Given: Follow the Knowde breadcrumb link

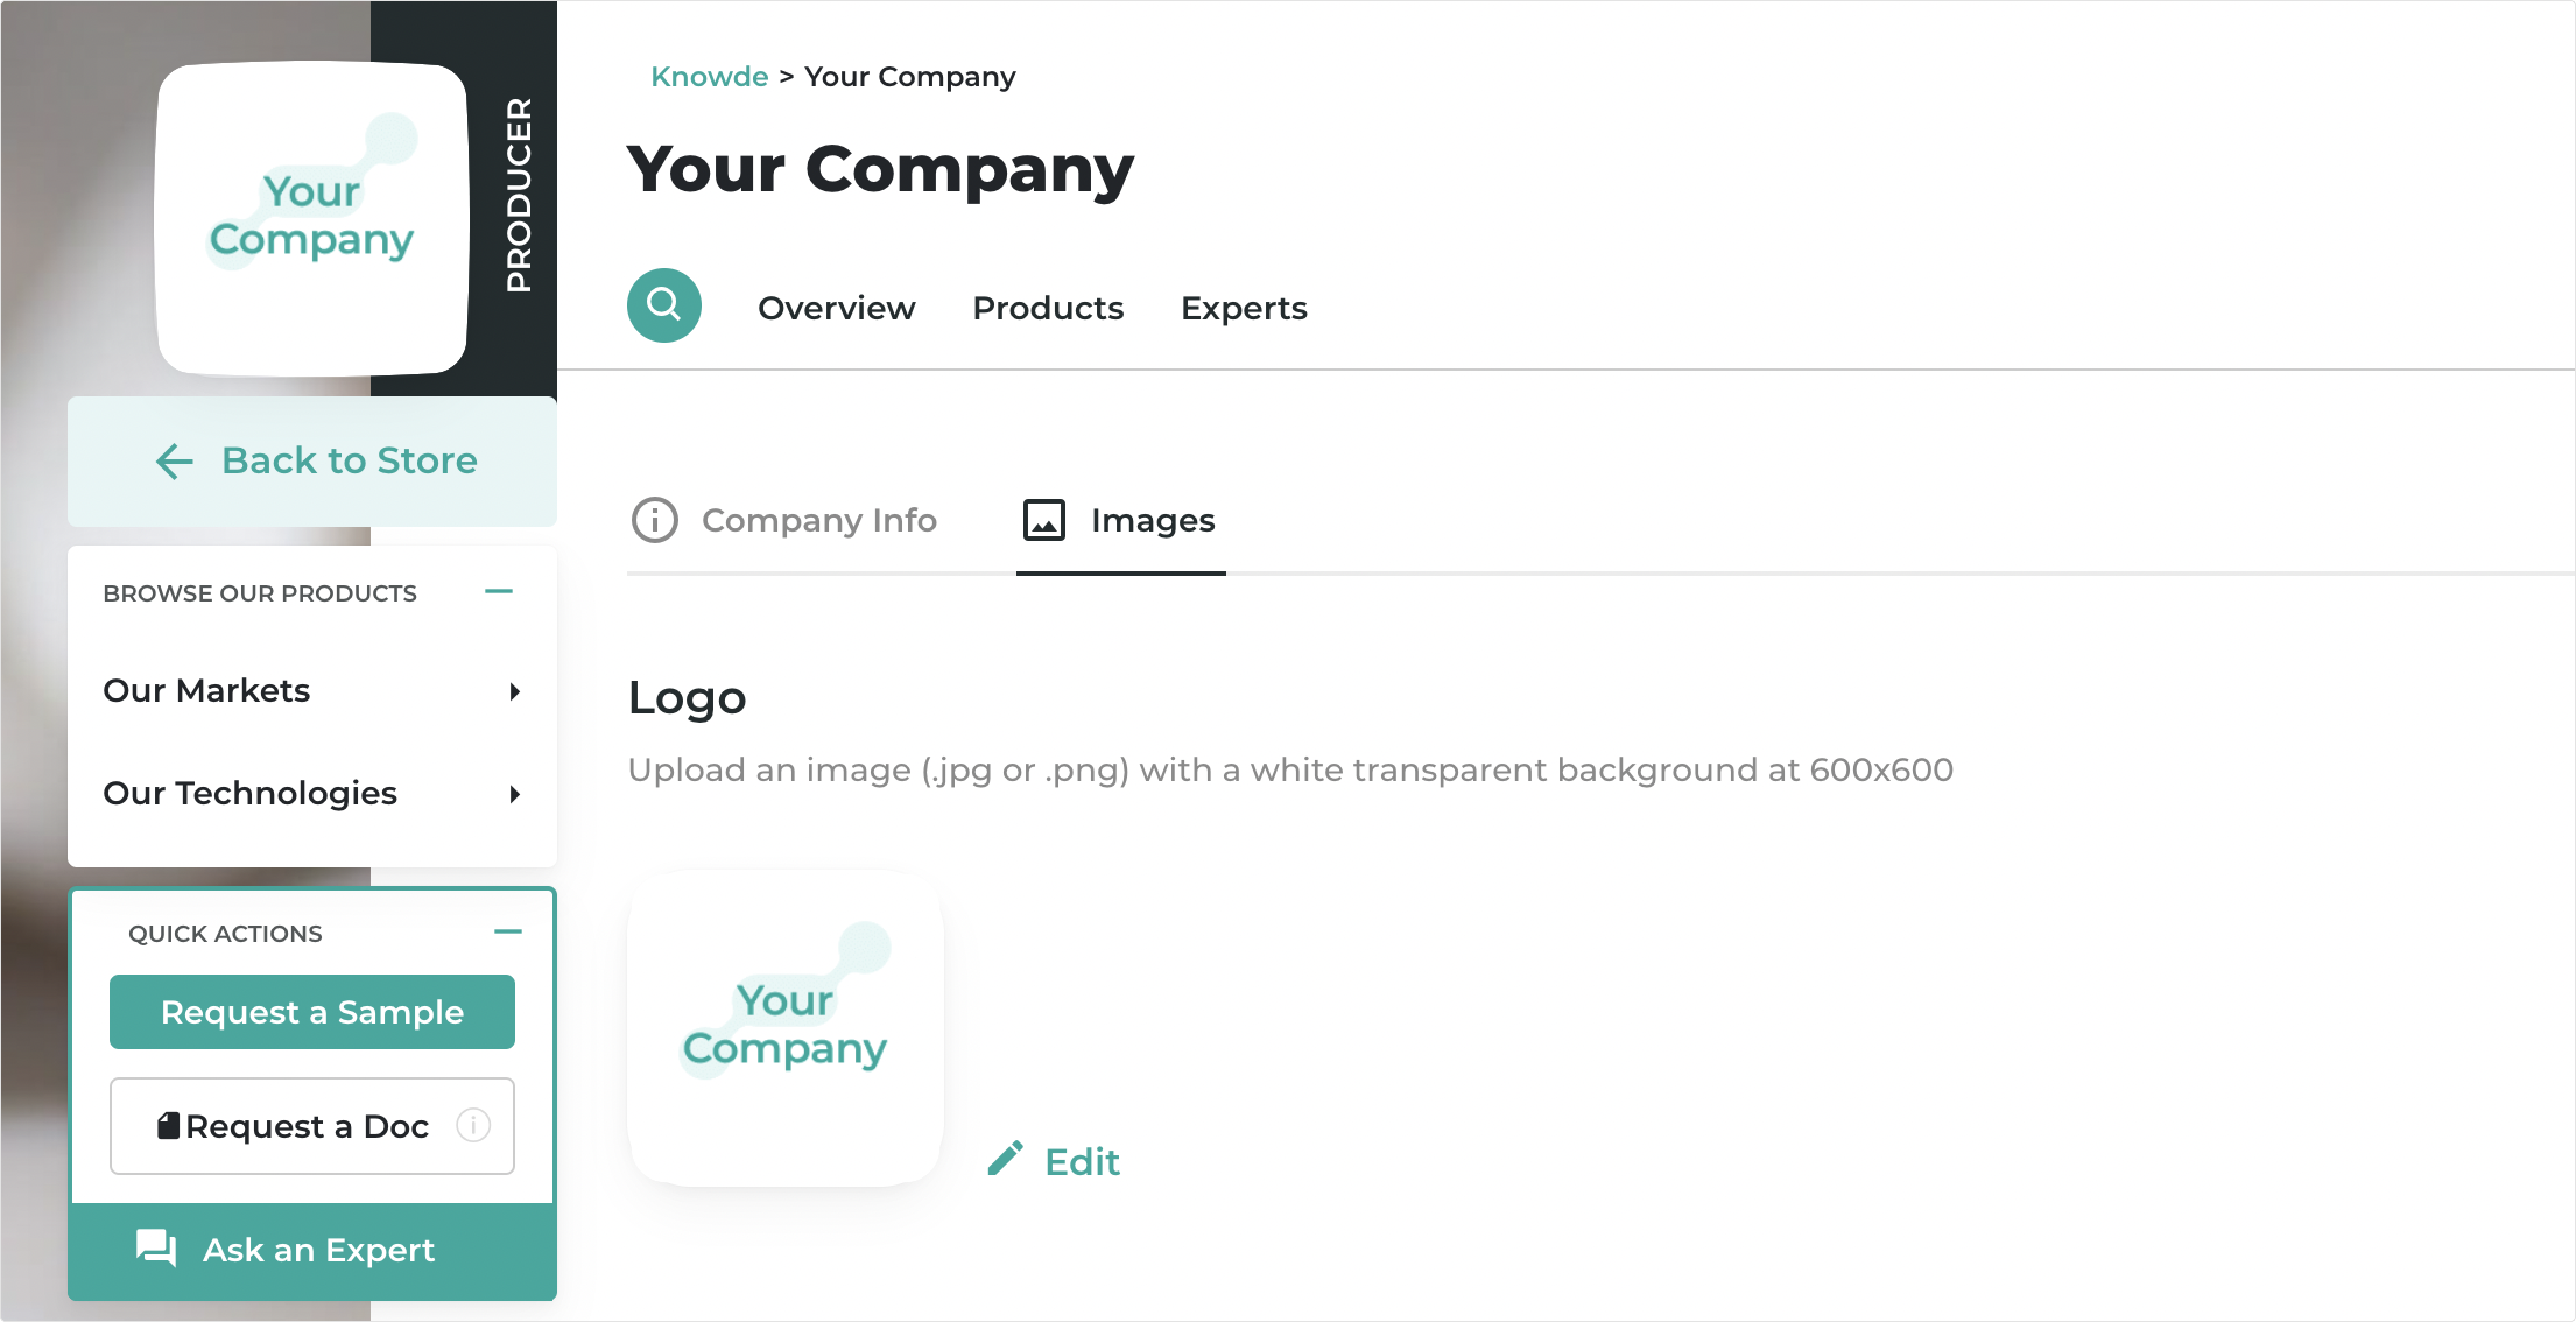Looking at the screenshot, I should [x=709, y=77].
